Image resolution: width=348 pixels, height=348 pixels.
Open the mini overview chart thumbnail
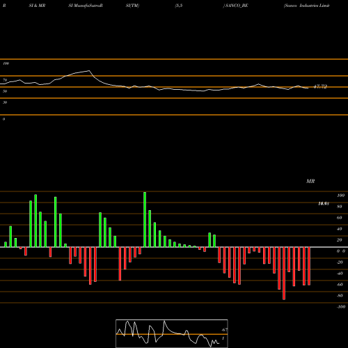click(x=172, y=333)
